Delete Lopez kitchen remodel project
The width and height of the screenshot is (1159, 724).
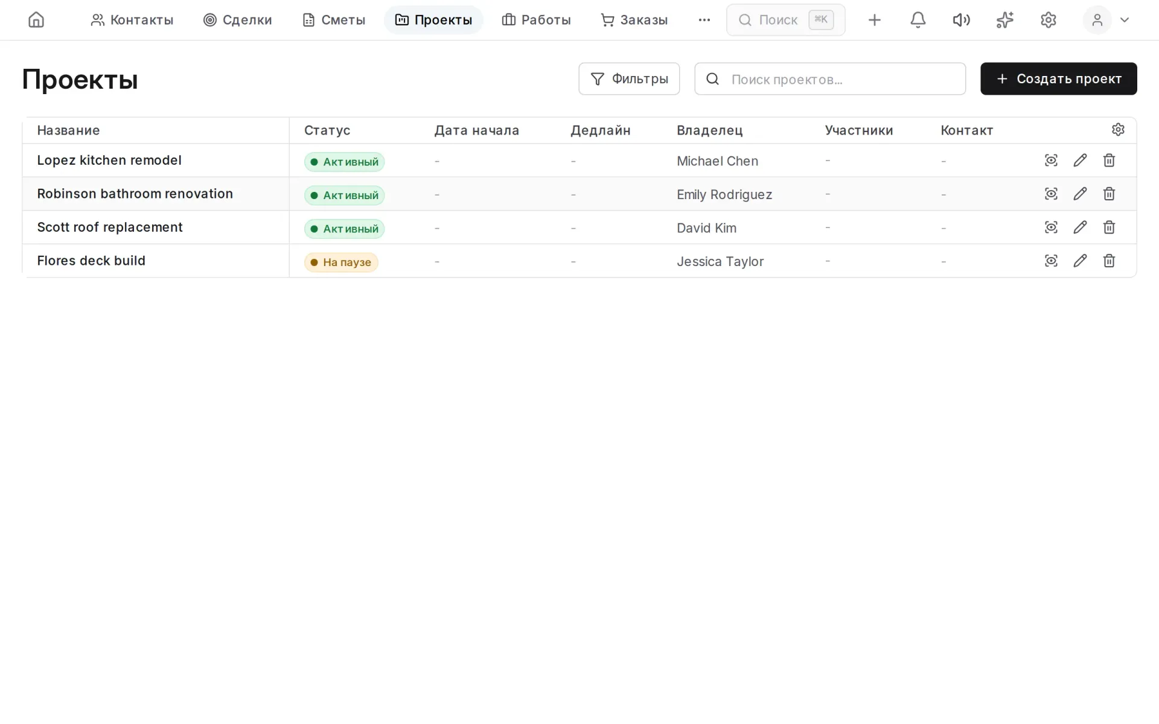[1109, 160]
